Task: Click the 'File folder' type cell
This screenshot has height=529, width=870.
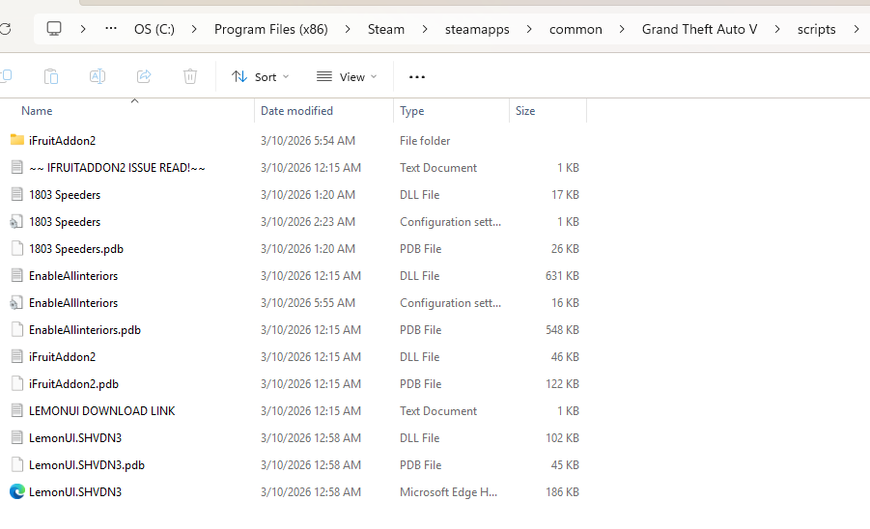Action: pyautogui.click(x=425, y=141)
